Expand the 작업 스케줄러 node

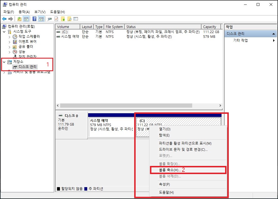click(9, 37)
